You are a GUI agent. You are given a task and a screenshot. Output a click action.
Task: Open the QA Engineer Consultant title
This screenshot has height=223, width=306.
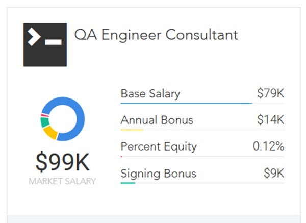click(x=156, y=35)
